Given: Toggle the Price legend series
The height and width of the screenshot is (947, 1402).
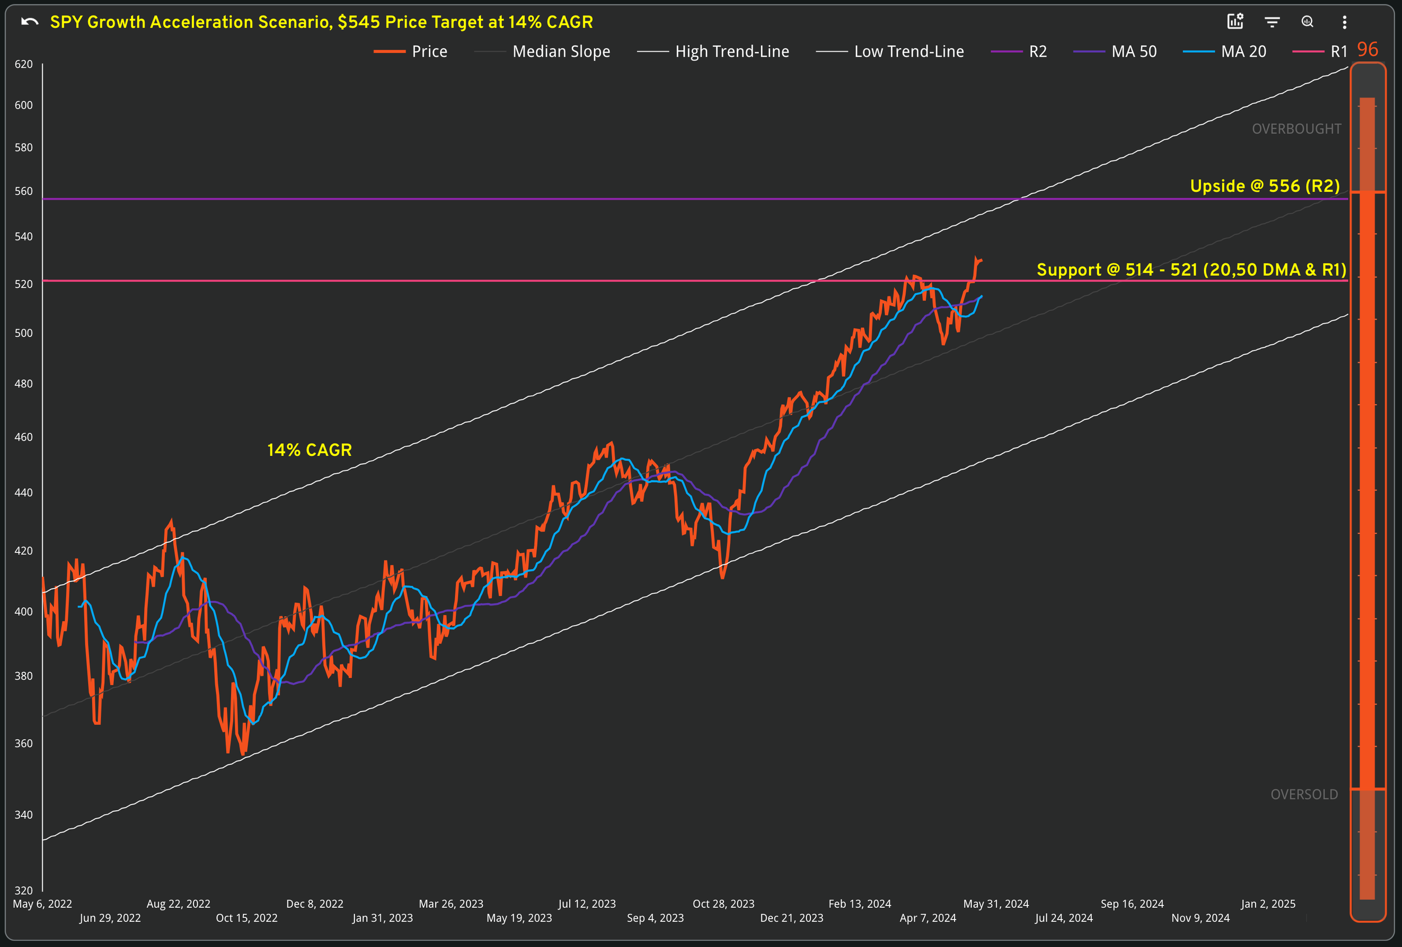Looking at the screenshot, I should (411, 52).
